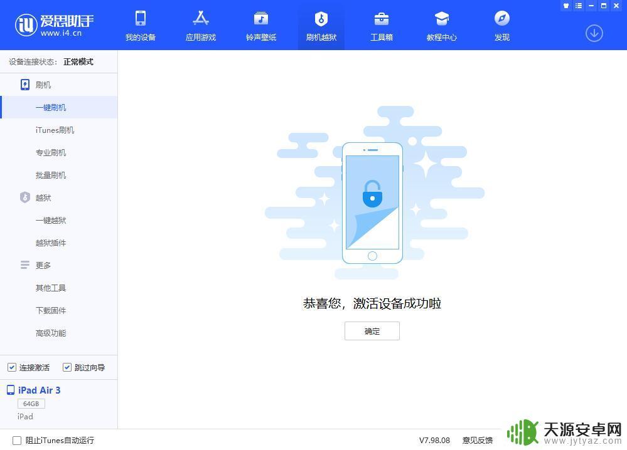Click the V7.98.08 version text

(x=434, y=441)
